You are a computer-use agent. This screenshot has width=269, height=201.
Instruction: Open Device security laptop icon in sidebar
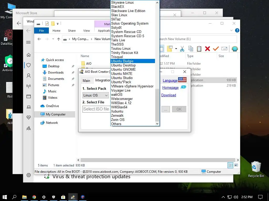[29, 107]
